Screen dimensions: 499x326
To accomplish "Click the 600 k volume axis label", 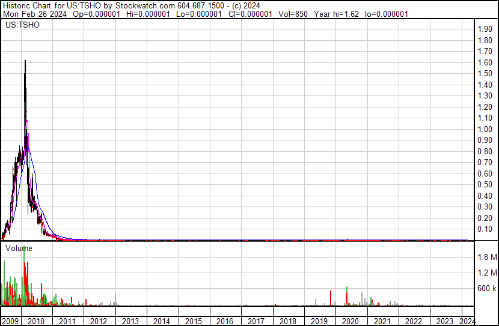I will (x=487, y=288).
